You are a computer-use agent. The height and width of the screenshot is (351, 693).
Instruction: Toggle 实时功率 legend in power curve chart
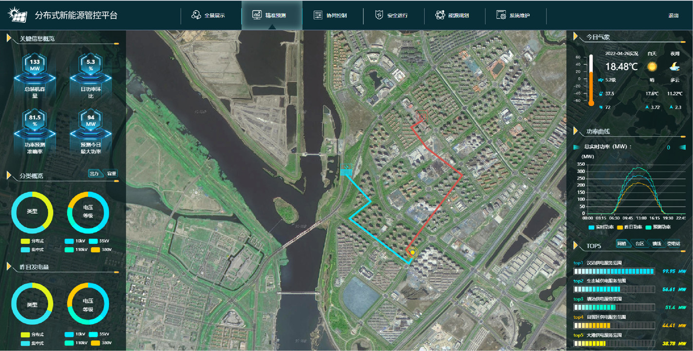tap(602, 227)
